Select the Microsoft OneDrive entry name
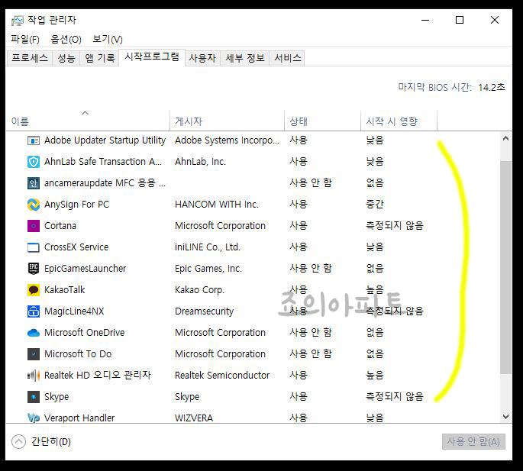Screen dimensions: 523x471 85,333
